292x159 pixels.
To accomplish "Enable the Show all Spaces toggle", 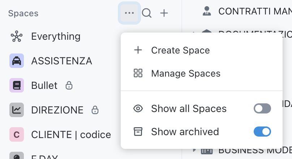I will (x=262, y=108).
